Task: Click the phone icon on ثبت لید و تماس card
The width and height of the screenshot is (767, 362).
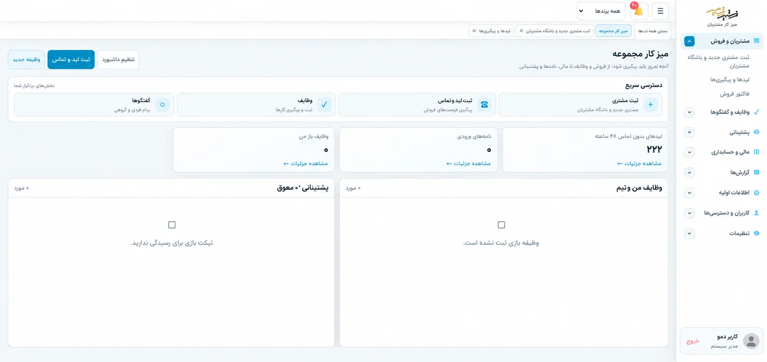Action: pos(484,104)
